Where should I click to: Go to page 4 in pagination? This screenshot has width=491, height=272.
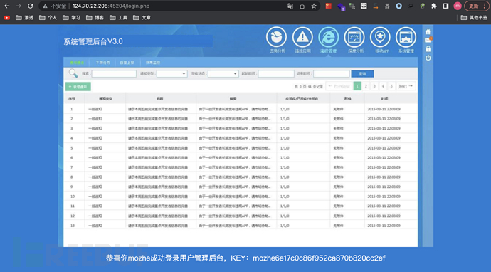tap(383, 86)
